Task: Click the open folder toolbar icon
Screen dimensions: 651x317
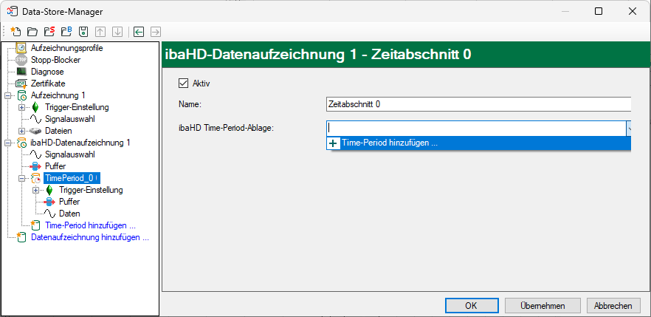Action: [32, 32]
